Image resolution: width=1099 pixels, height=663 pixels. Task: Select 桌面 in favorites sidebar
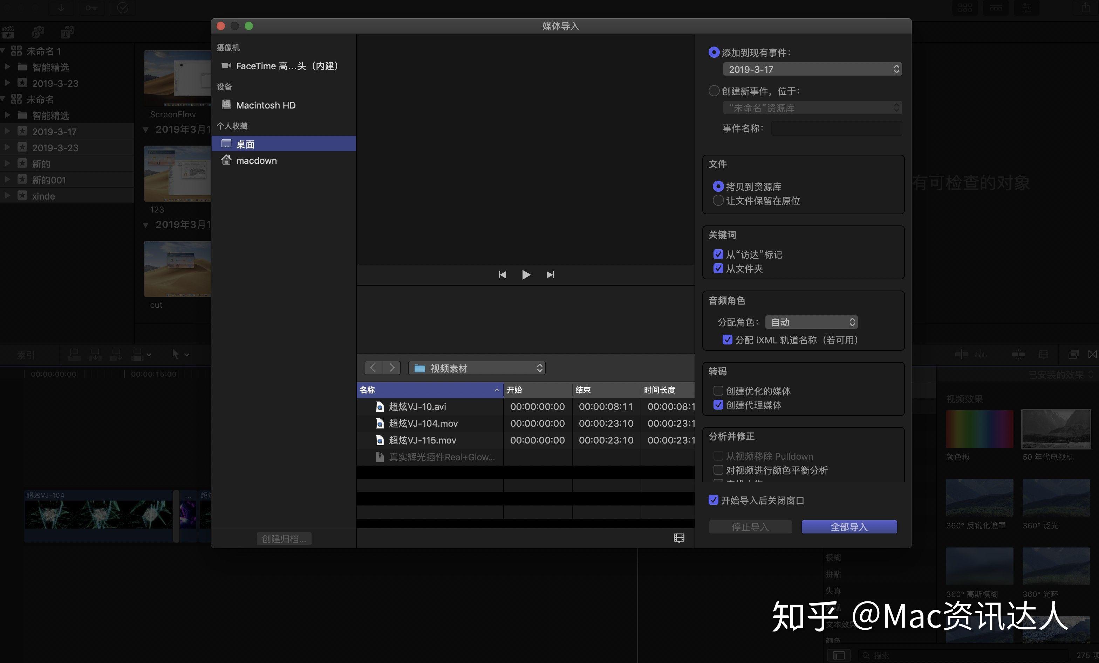click(x=284, y=144)
